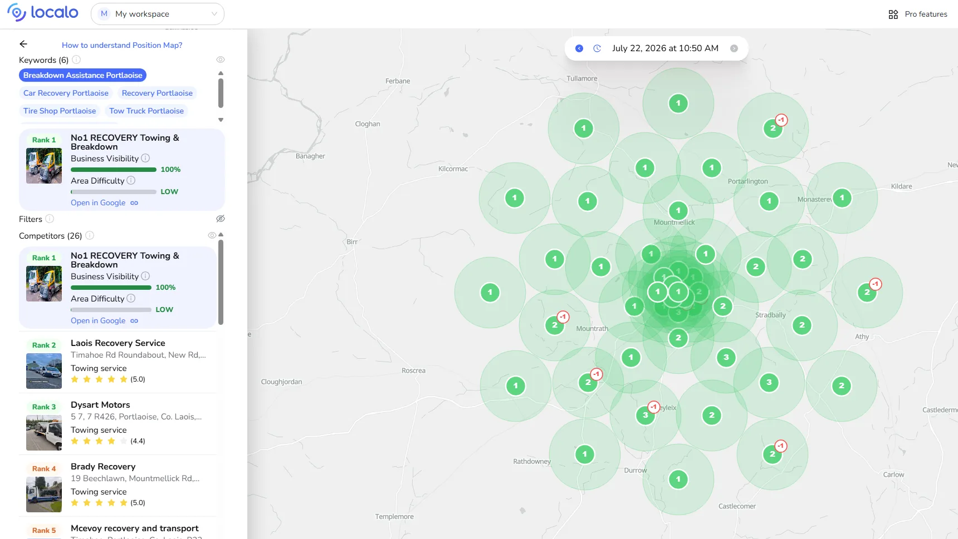This screenshot has width=958, height=539.
Task: Open in Google link in competitors card
Action: pyautogui.click(x=104, y=321)
